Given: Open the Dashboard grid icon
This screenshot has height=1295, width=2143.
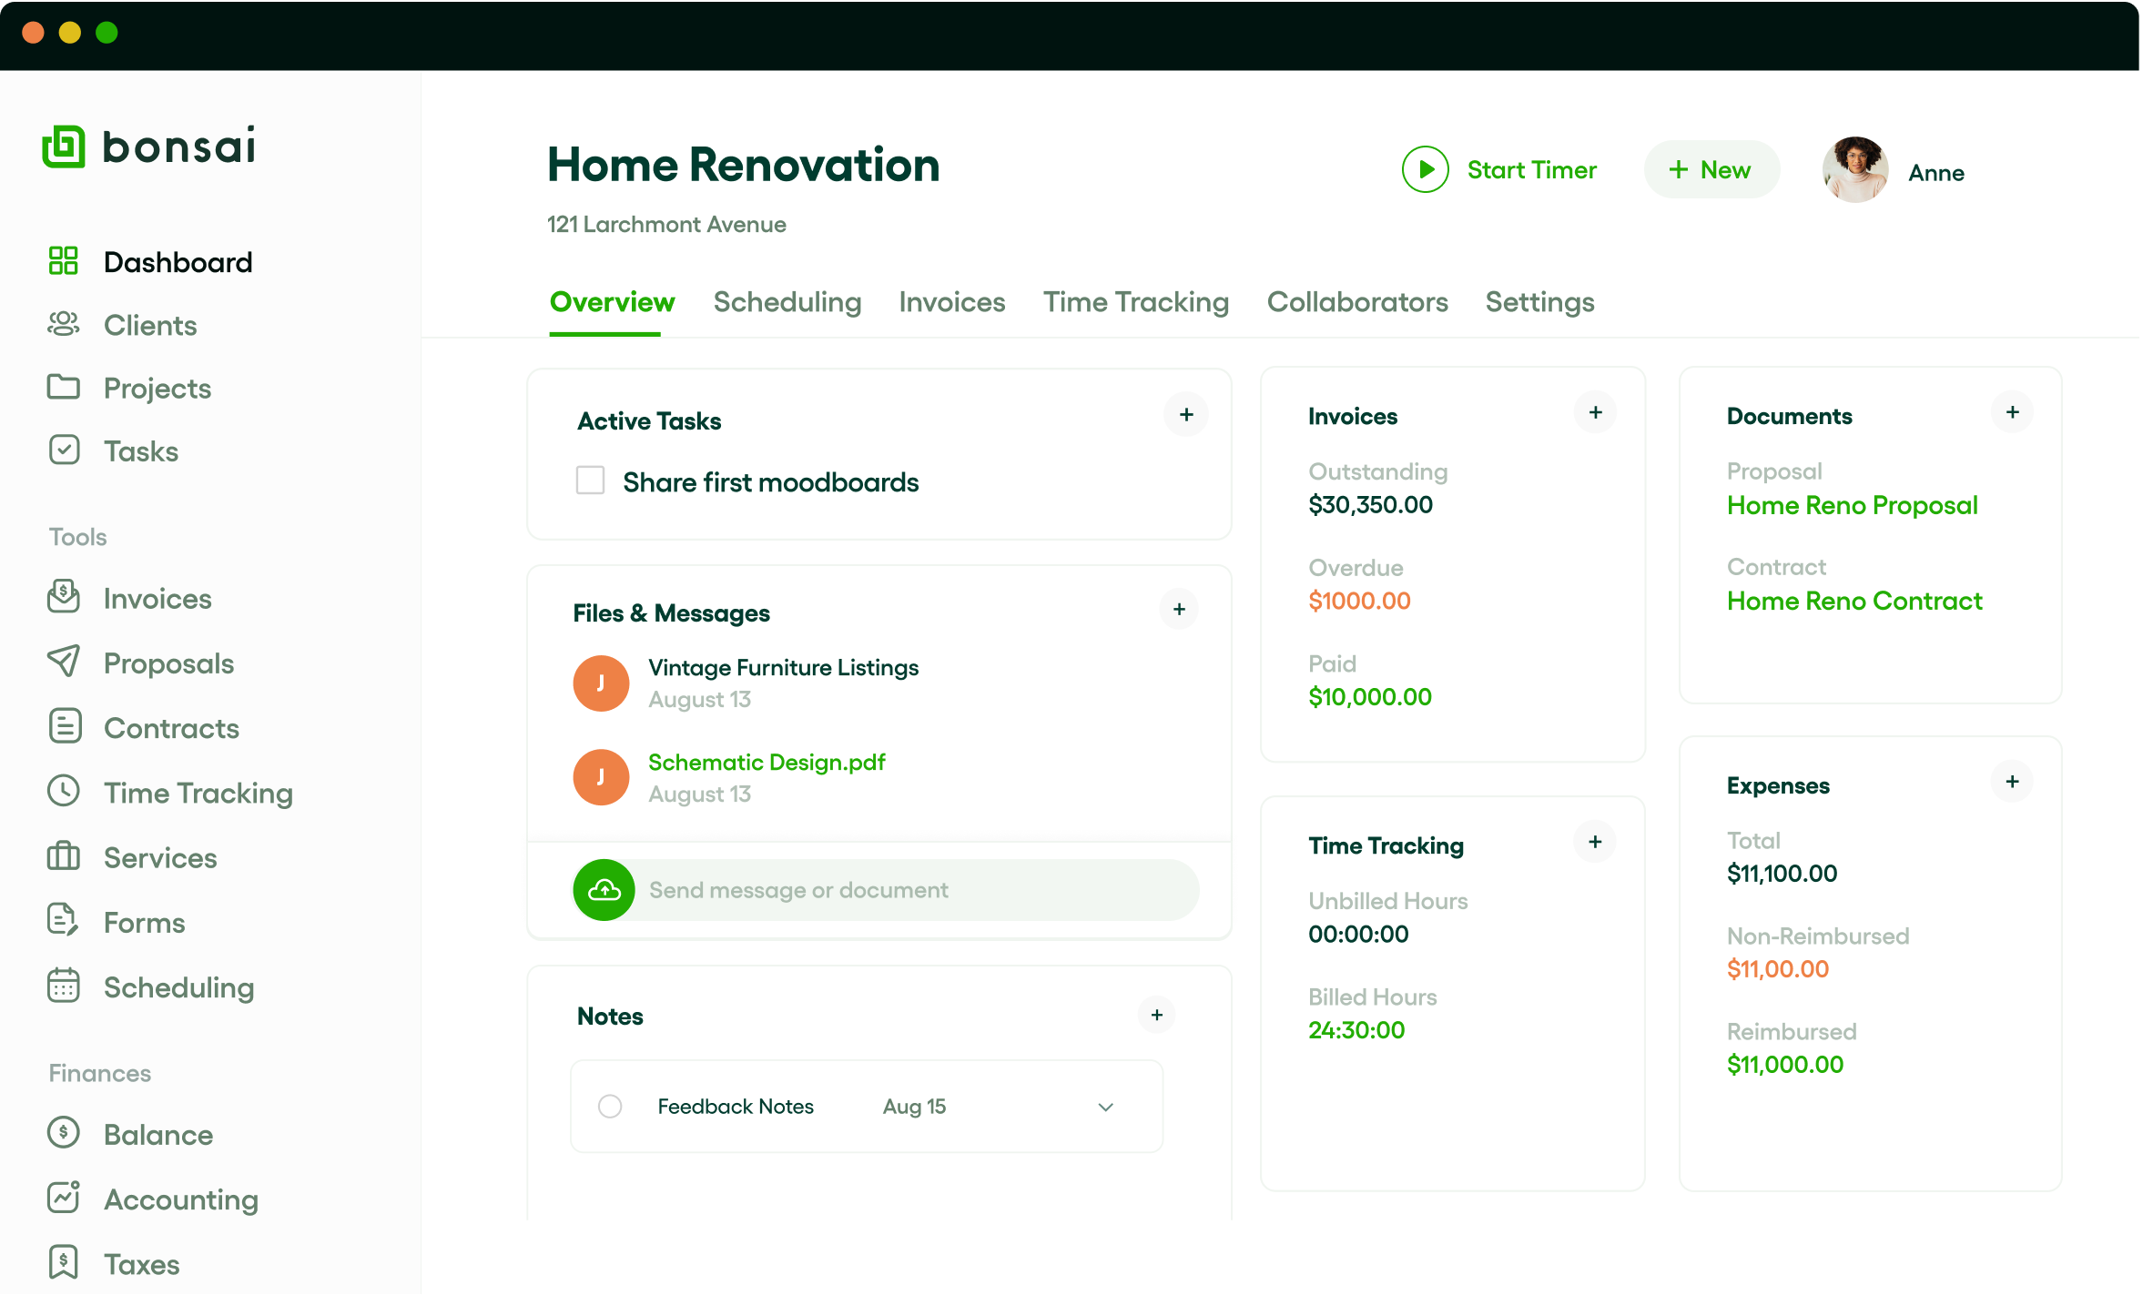Looking at the screenshot, I should point(64,261).
